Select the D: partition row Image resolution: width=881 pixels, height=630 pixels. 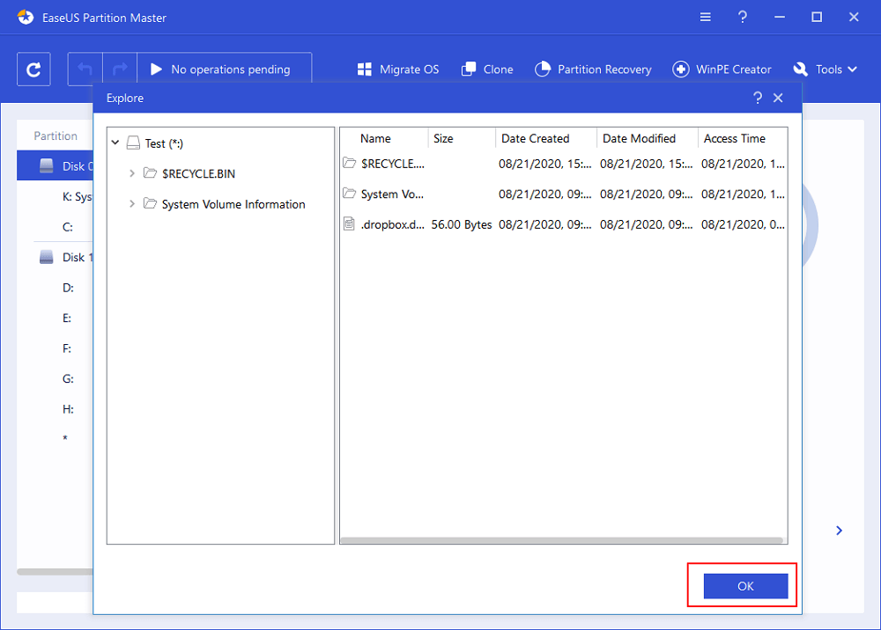tap(55, 287)
